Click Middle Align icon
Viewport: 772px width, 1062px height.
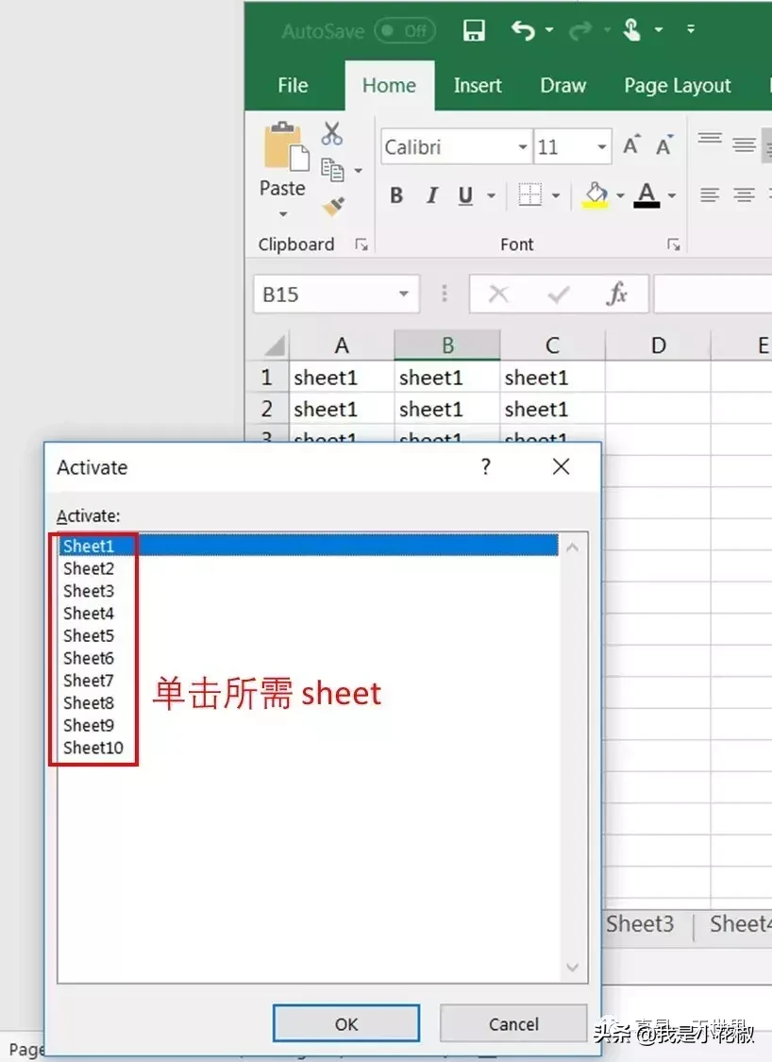tap(745, 144)
